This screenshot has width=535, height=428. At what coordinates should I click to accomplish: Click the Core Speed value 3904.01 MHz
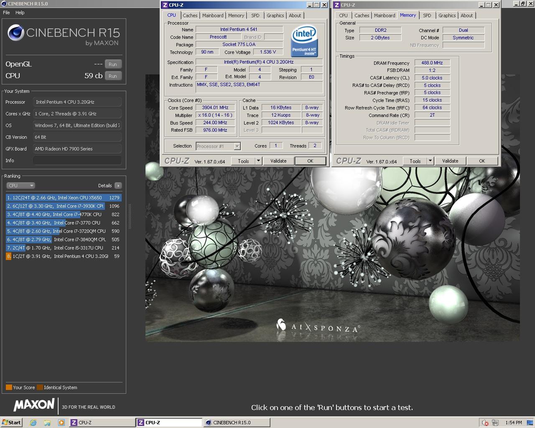point(215,108)
